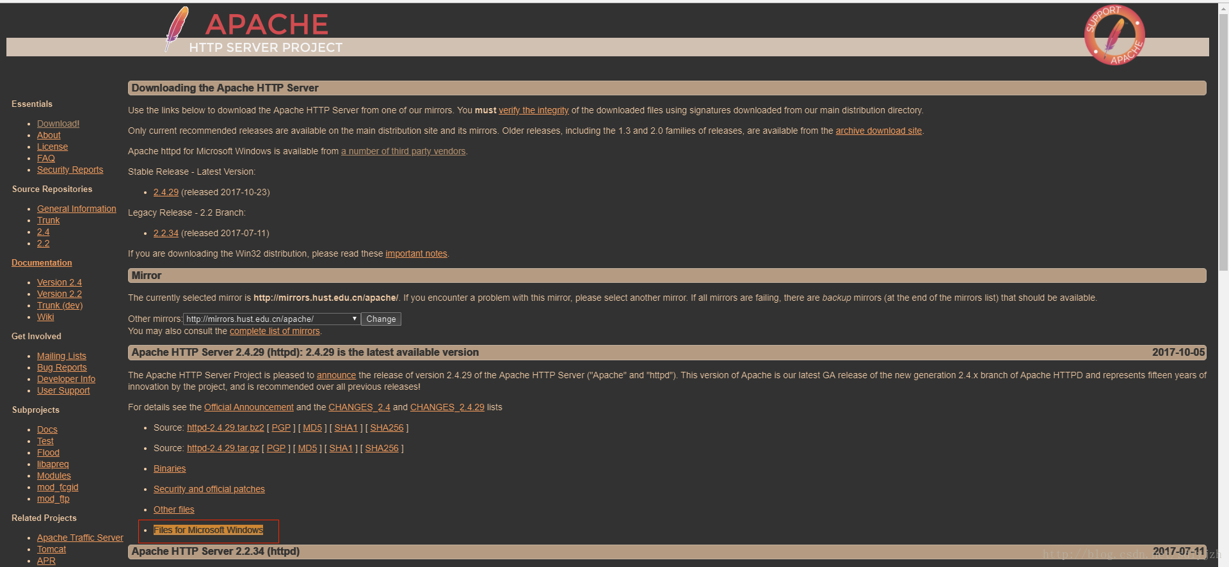Open Security and official patches link
Viewport: 1229px width, 567px height.
pyautogui.click(x=209, y=489)
